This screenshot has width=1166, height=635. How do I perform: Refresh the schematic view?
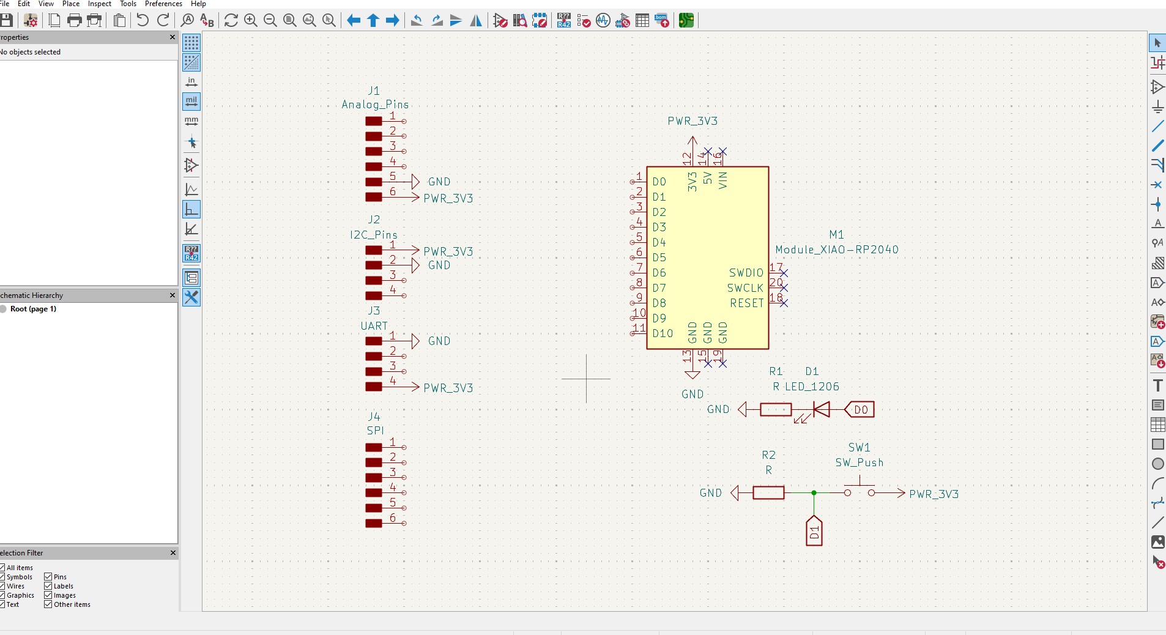[x=231, y=20]
